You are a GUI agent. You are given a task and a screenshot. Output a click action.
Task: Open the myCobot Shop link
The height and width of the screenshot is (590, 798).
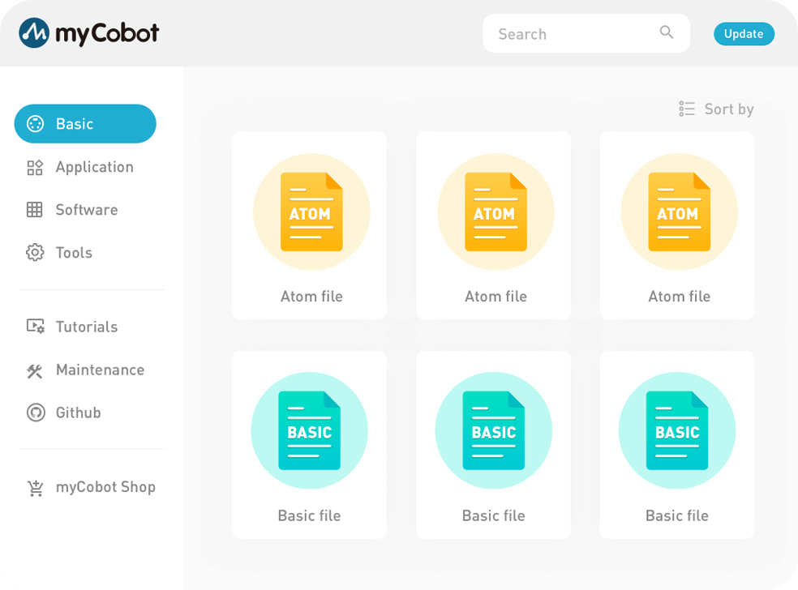105,488
